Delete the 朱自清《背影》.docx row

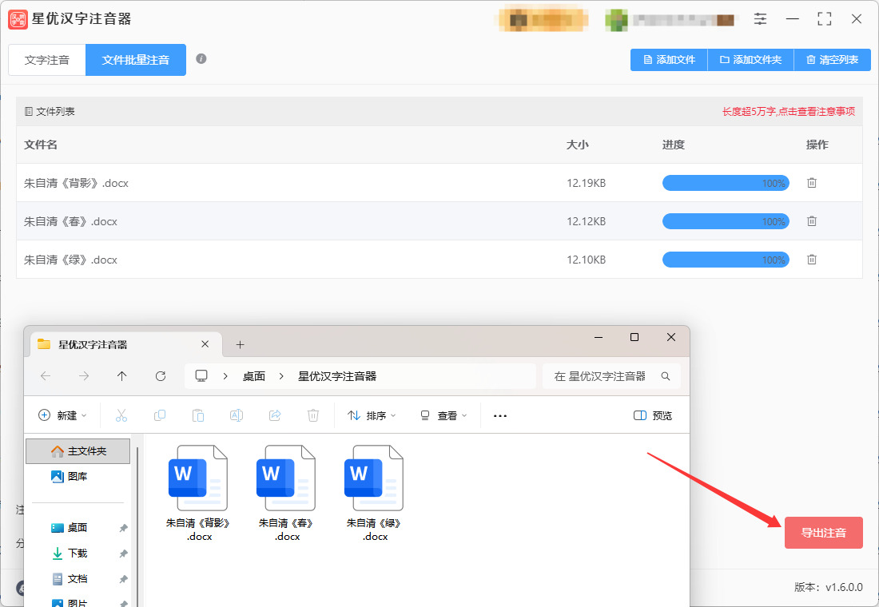(811, 183)
